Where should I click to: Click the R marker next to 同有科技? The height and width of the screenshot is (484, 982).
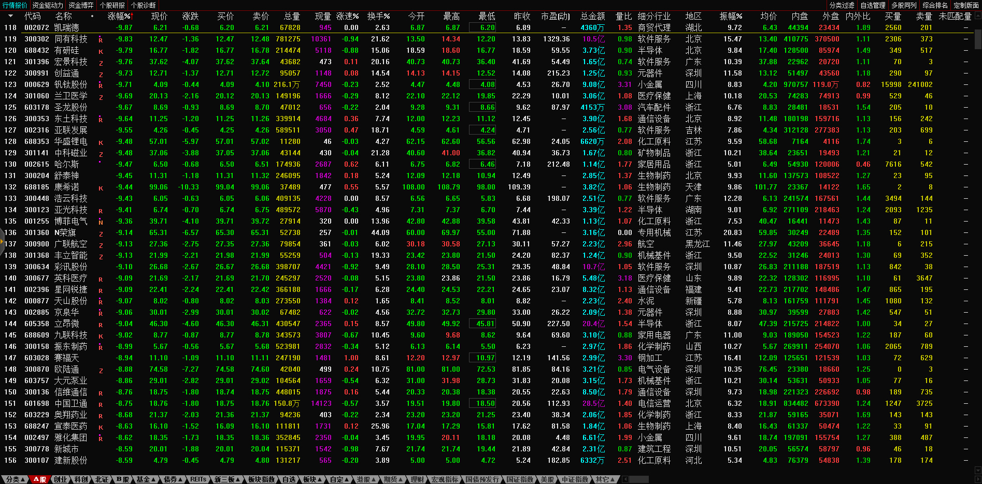click(x=101, y=40)
